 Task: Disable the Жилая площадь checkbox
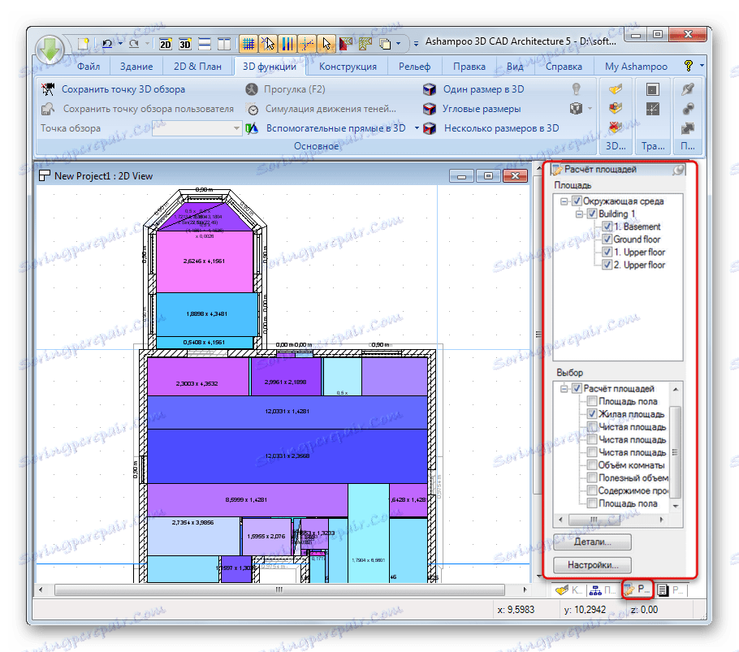click(x=591, y=413)
